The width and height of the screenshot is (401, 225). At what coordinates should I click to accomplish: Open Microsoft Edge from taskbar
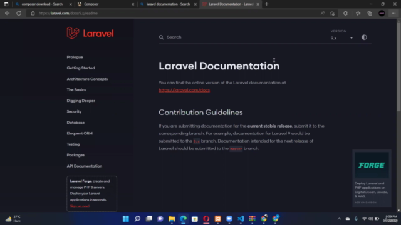click(184, 219)
